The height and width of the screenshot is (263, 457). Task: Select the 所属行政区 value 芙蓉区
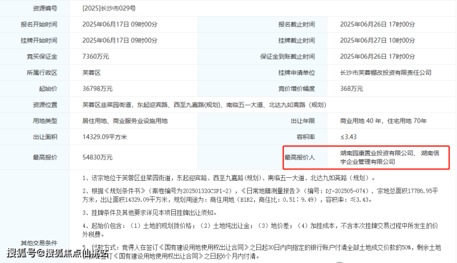pos(91,72)
